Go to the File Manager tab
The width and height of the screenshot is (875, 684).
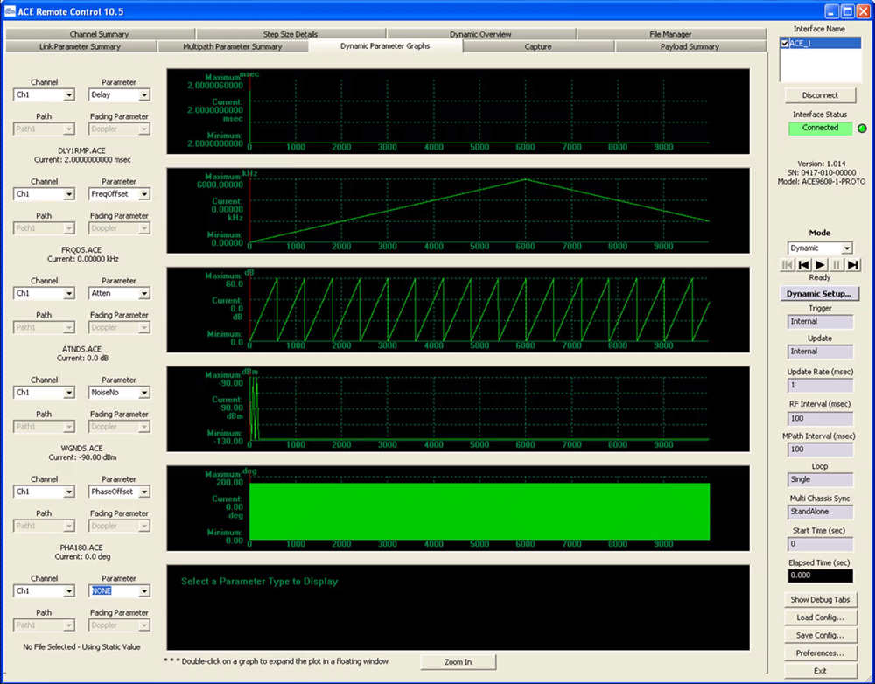click(x=670, y=34)
